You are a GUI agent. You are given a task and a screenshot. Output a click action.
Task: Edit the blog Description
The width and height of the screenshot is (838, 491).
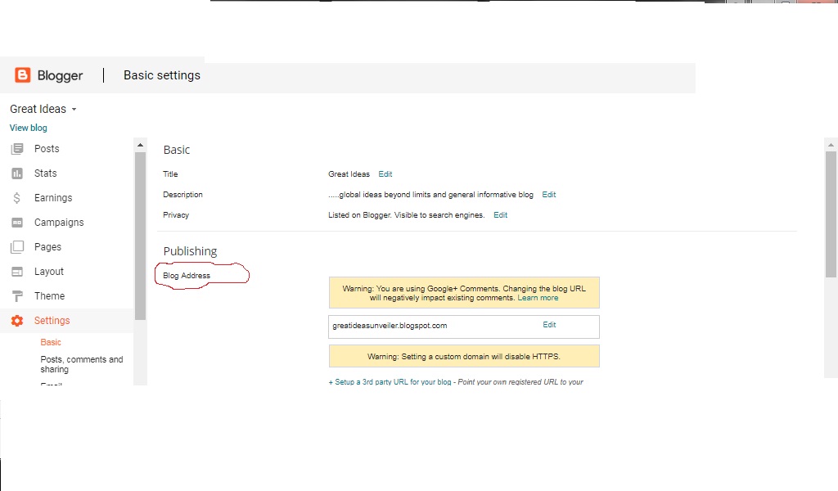coord(549,195)
